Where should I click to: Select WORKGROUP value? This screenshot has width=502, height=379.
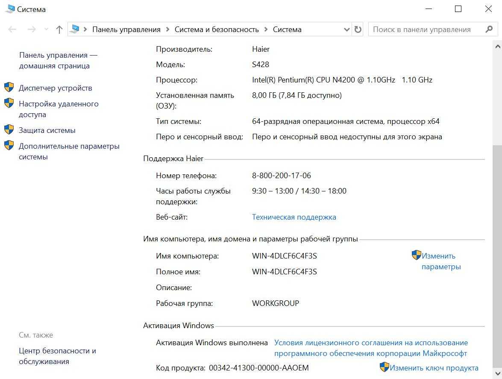[275, 303]
